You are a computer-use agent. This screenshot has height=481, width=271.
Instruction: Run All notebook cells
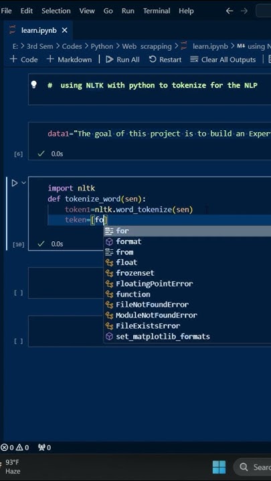(x=122, y=59)
